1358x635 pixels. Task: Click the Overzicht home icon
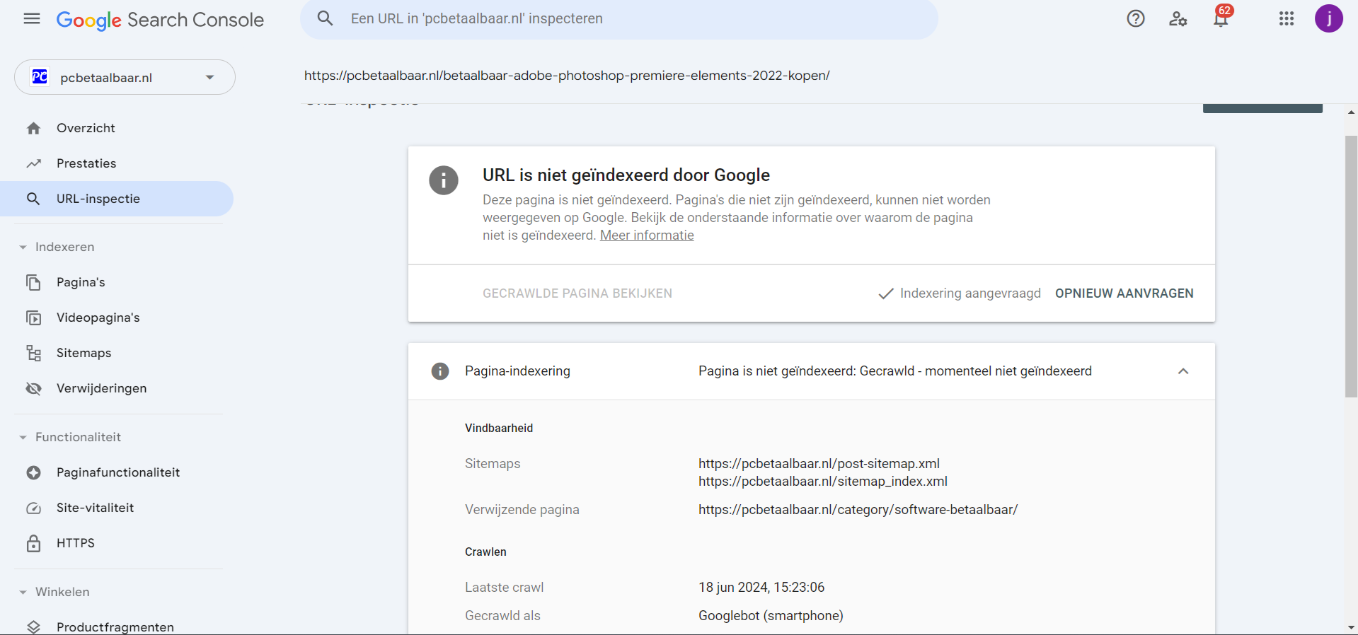pyautogui.click(x=33, y=128)
